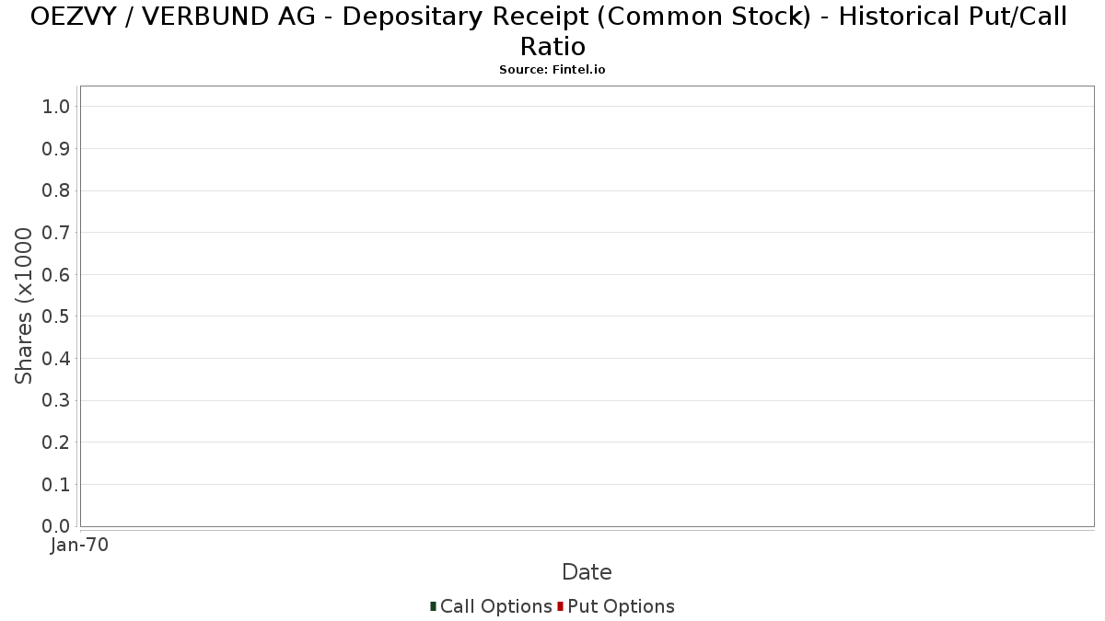
Task: Toggle the Call Options legend label
Action: (x=495, y=606)
